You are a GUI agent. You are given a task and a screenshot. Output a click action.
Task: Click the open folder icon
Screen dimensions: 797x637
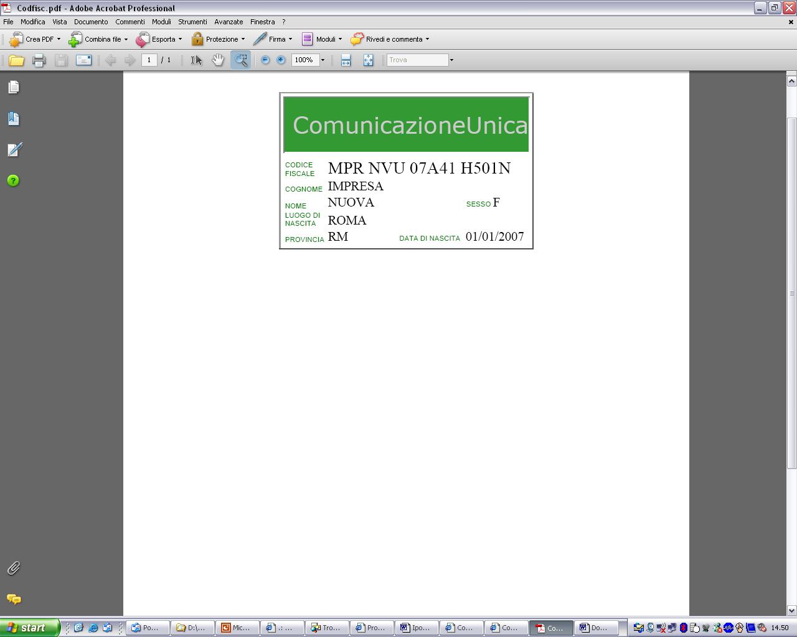(x=17, y=60)
